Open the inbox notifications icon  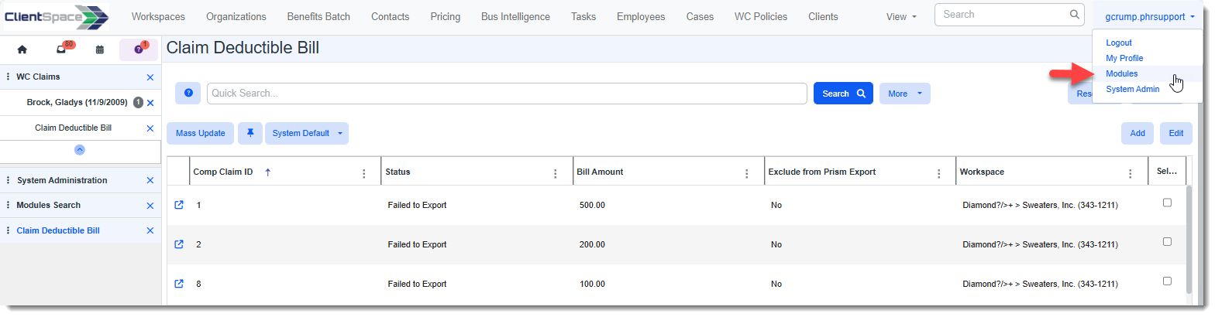(x=61, y=49)
